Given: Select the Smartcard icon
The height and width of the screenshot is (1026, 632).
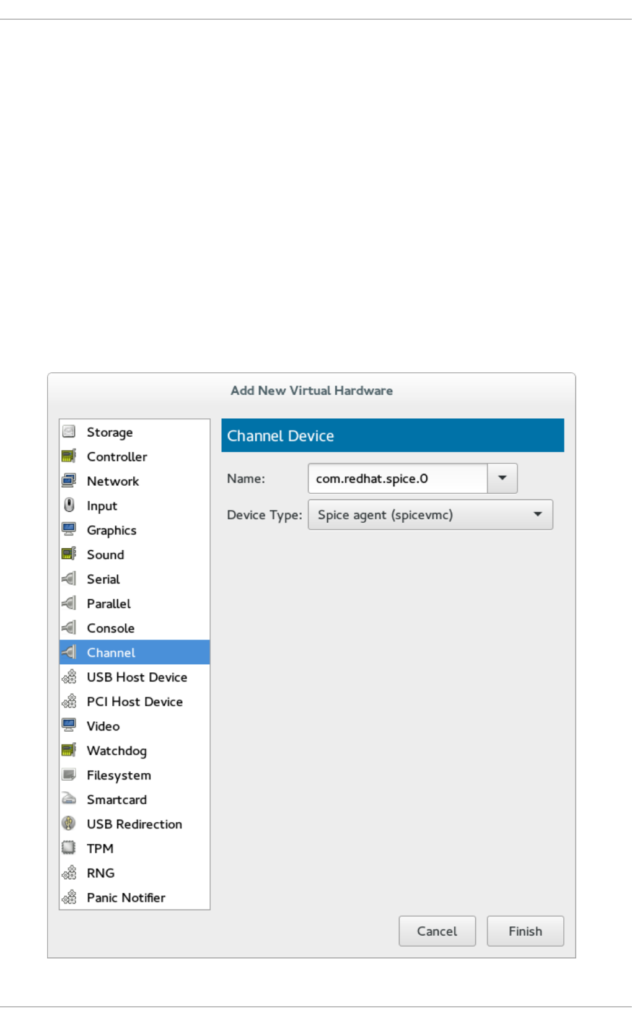Looking at the screenshot, I should pos(69,799).
